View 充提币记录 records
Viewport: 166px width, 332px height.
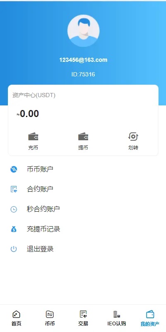(x=83, y=229)
